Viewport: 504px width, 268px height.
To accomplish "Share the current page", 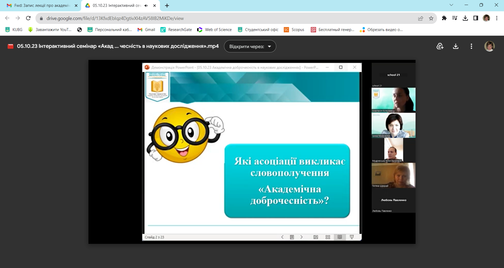I will click(x=421, y=18).
